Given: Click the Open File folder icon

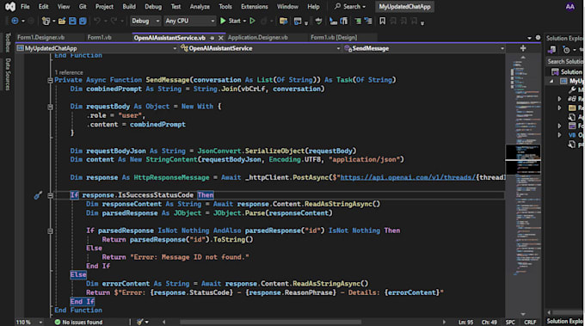Looking at the screenshot, I should coord(62,21).
